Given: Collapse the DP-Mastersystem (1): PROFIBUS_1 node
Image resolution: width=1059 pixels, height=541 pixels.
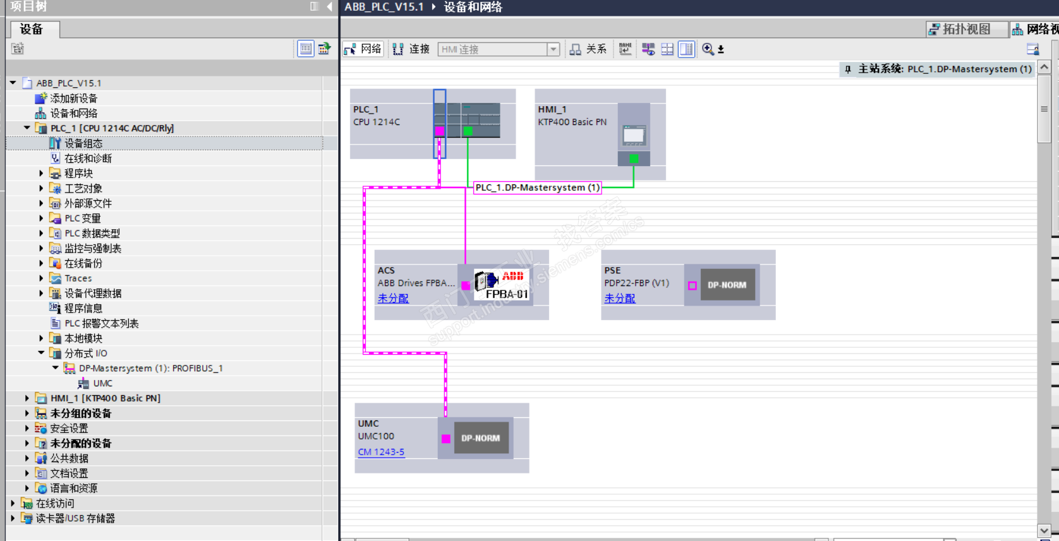Looking at the screenshot, I should pyautogui.click(x=56, y=368).
